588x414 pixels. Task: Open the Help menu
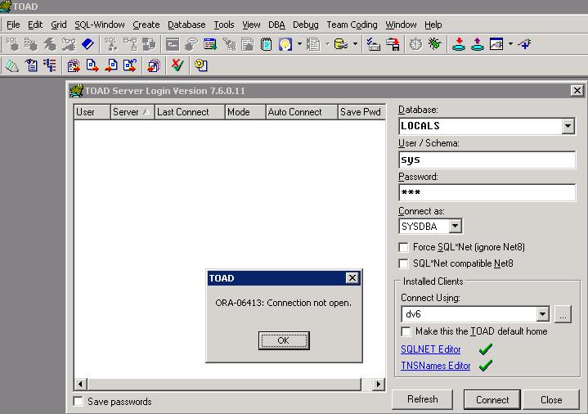click(433, 25)
